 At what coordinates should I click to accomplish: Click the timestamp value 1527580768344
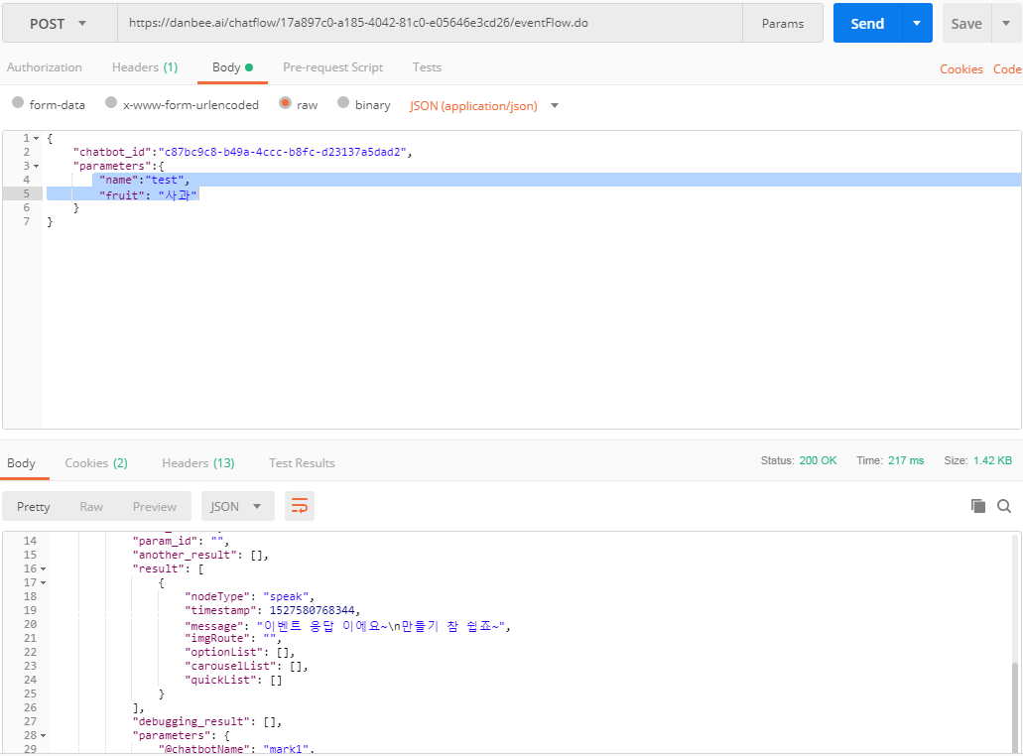pyautogui.click(x=312, y=610)
